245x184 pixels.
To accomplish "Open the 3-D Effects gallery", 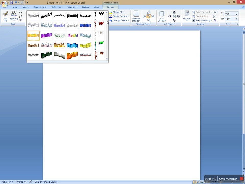I will 162,16.
